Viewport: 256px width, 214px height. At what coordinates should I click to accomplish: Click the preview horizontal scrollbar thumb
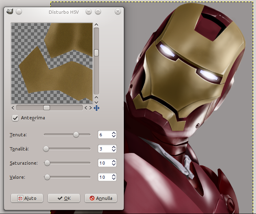(47, 108)
